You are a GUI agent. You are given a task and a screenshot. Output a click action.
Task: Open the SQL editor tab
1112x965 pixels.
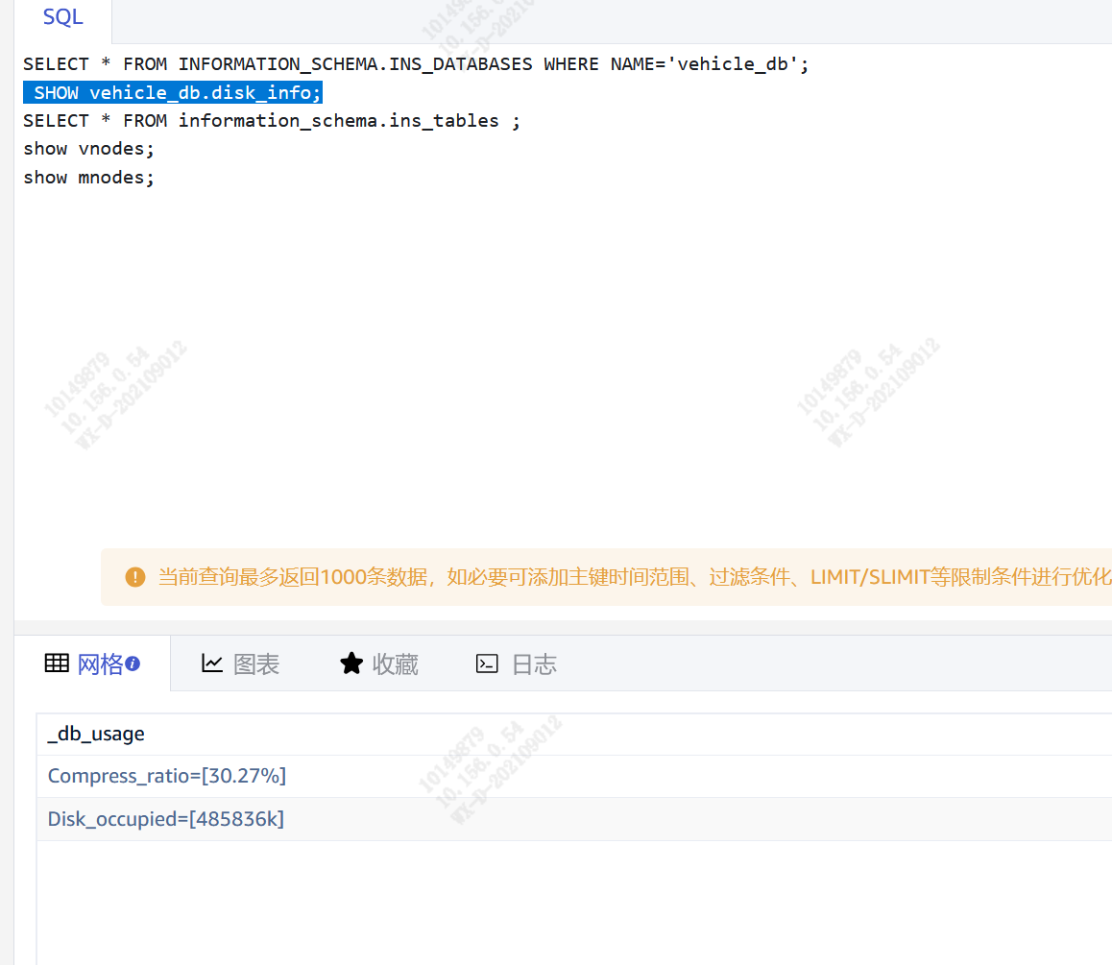coord(63,17)
